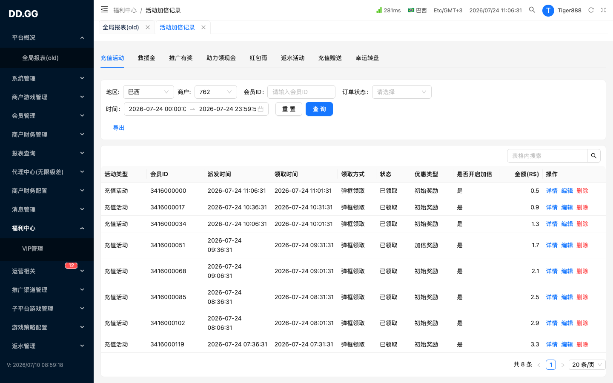Open the Tiger888 user avatar
The image size is (613, 383).
(x=548, y=10)
